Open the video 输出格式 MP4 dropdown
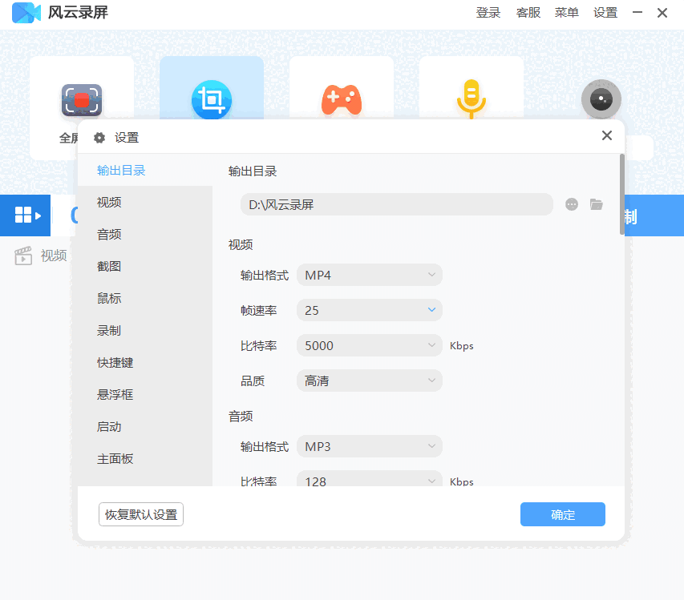 pos(370,275)
